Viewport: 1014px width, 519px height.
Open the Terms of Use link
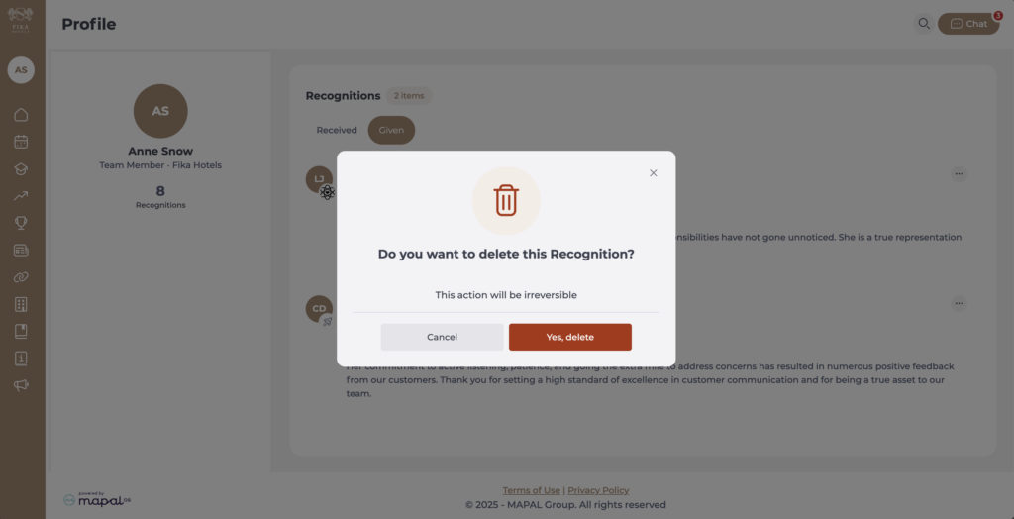click(531, 490)
